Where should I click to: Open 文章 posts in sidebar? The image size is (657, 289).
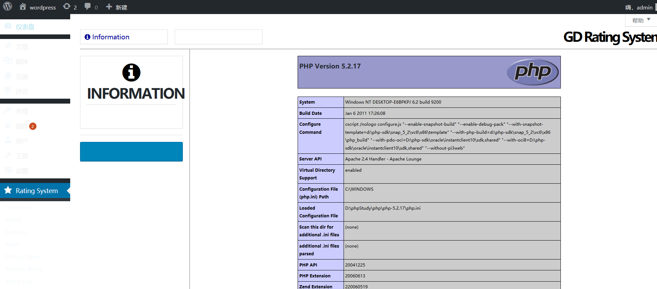tap(35, 47)
